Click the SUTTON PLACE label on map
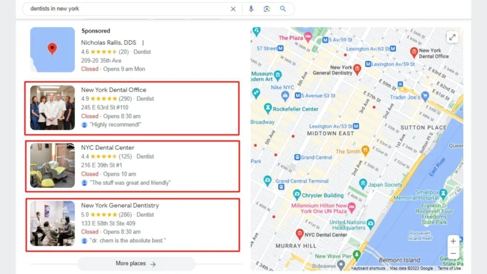Image resolution: width=487 pixels, height=274 pixels. tap(423, 127)
